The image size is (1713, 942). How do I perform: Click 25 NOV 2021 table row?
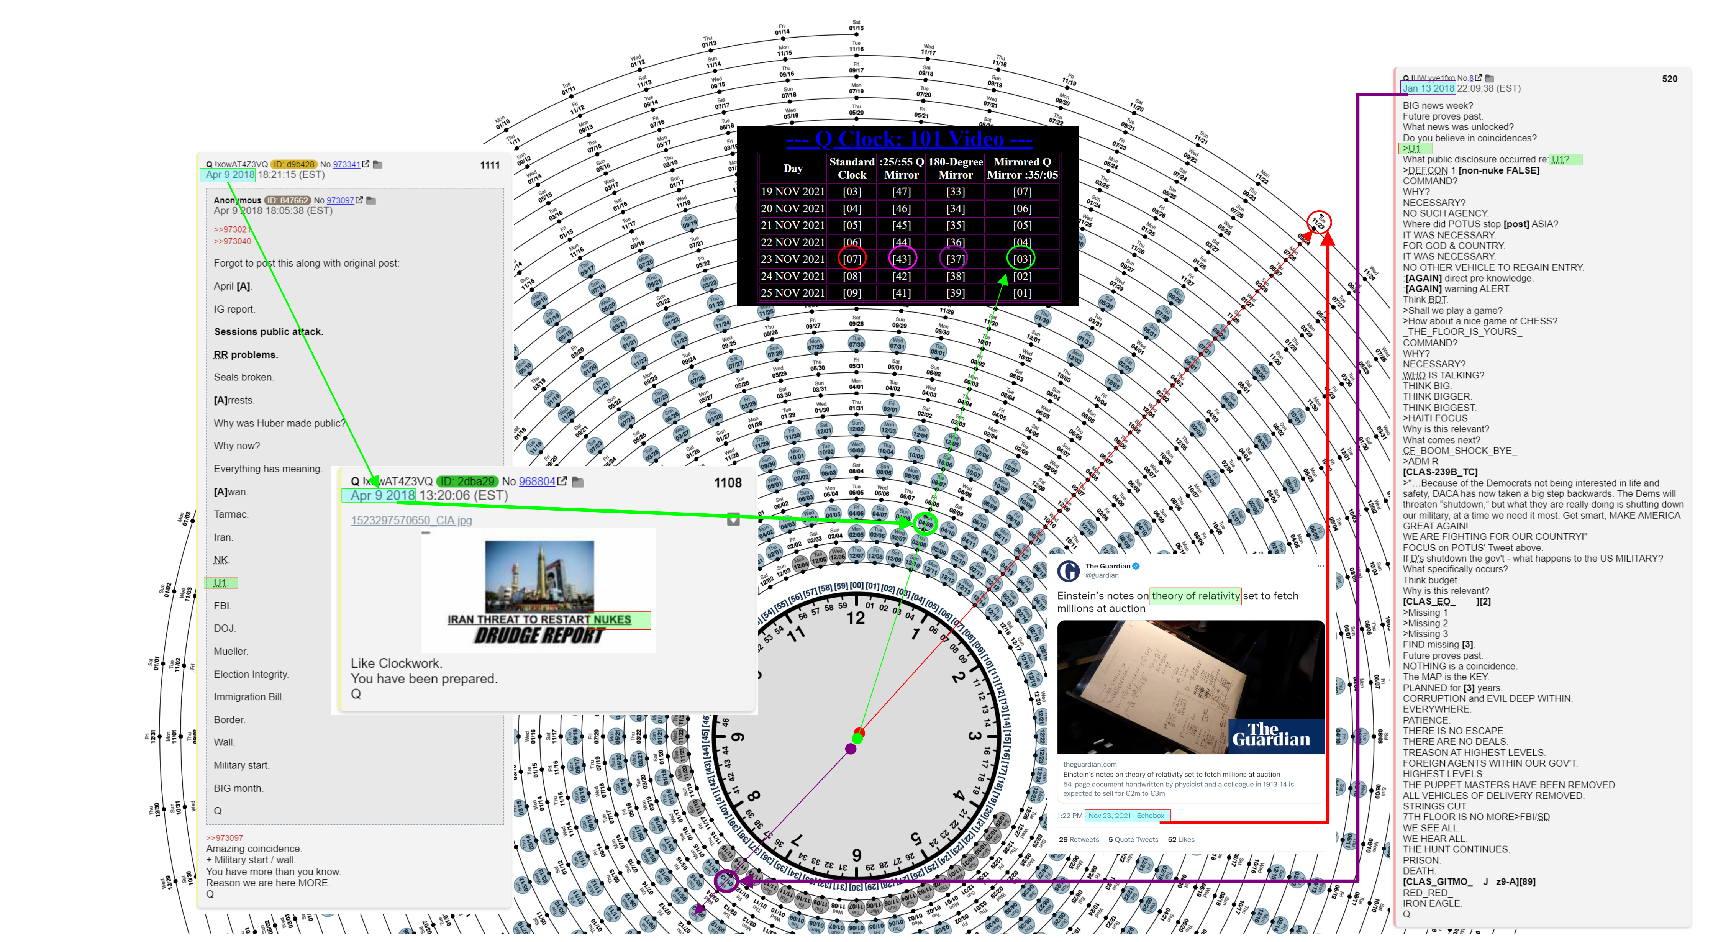(x=909, y=293)
